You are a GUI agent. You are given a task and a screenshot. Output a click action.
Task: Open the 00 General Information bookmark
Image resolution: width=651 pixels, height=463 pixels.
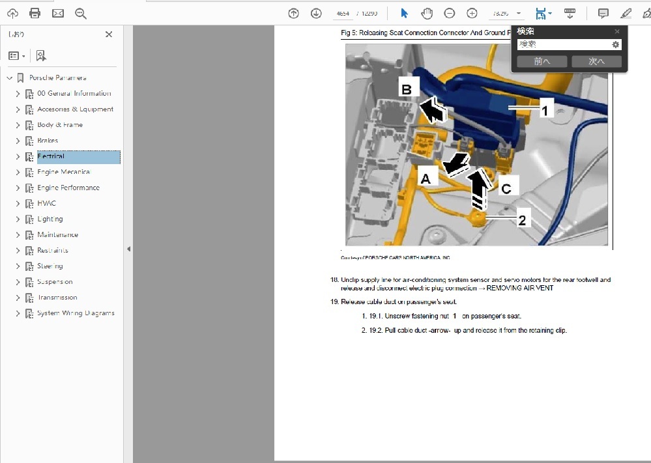pos(74,93)
